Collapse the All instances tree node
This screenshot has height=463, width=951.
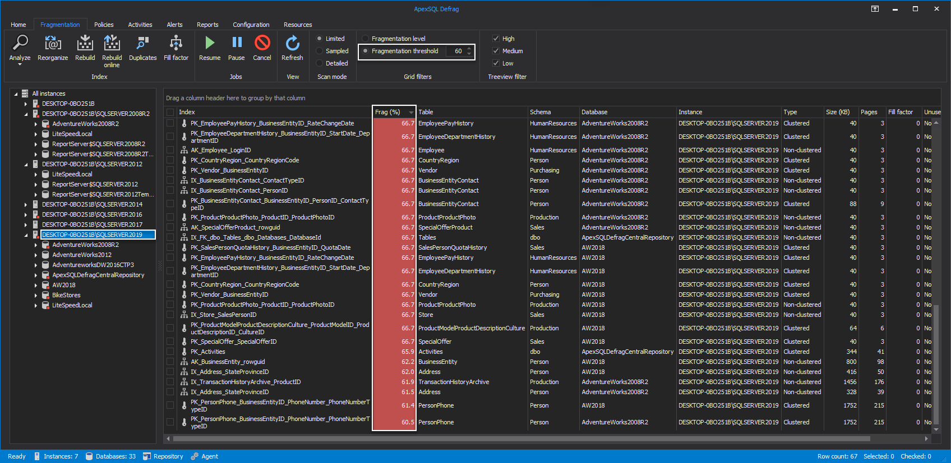16,94
